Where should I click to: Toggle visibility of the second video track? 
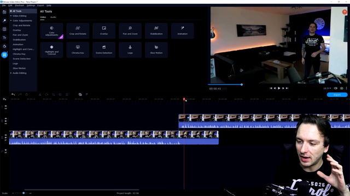5,119
